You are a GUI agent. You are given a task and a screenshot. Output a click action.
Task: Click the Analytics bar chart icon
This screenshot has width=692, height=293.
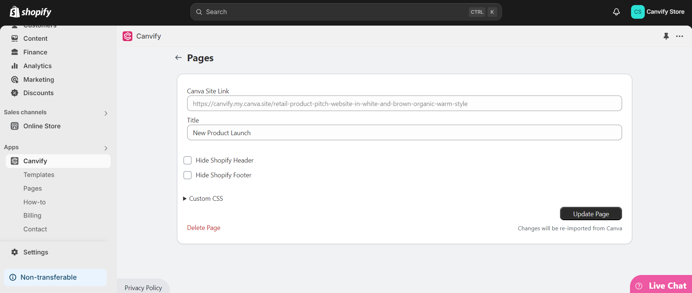pos(14,66)
